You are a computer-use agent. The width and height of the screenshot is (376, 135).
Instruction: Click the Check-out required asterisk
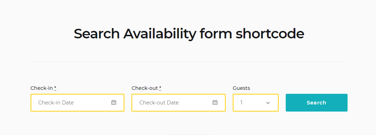160,88
